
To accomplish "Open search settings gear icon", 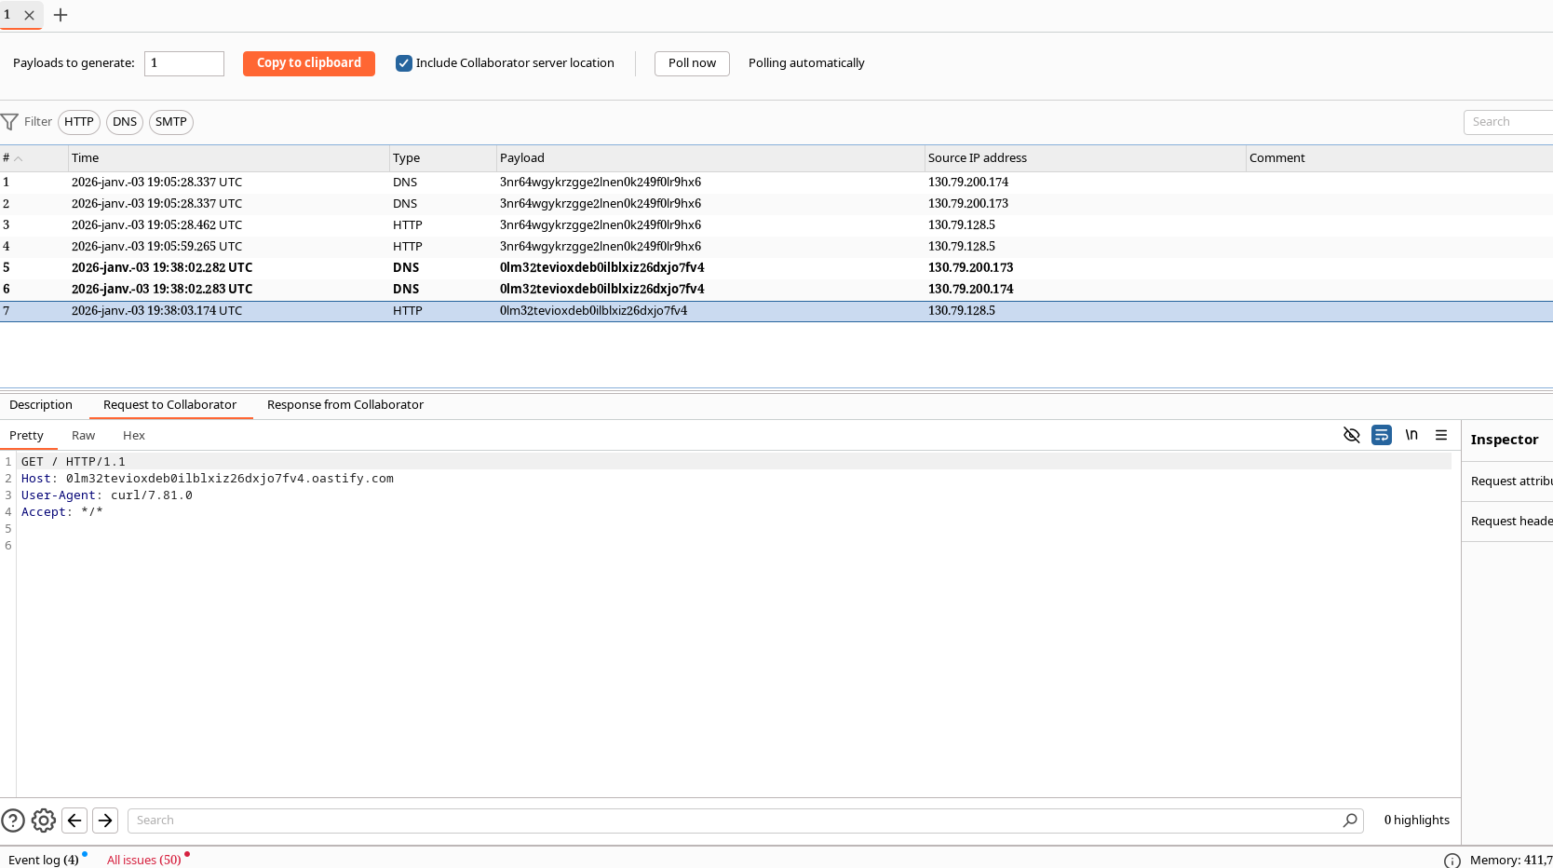I will (x=44, y=821).
